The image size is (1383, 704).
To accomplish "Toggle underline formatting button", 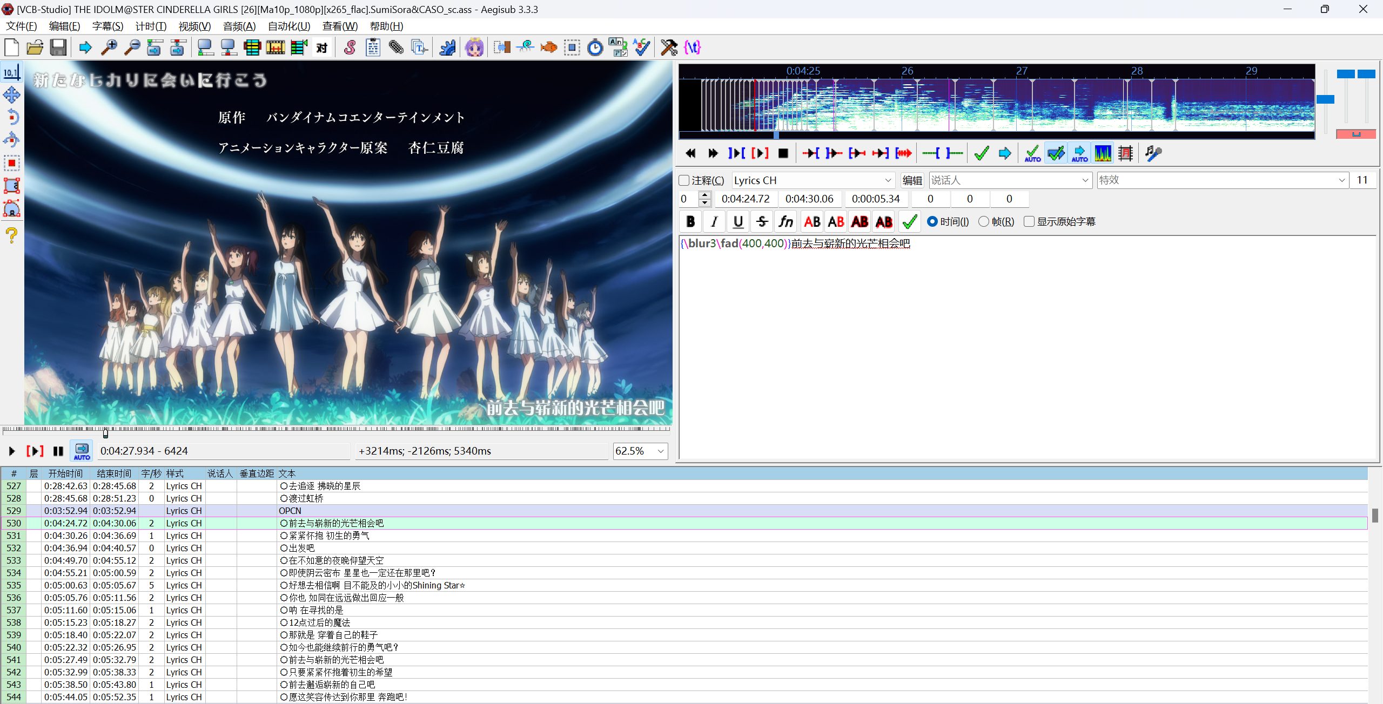I will pos(738,222).
